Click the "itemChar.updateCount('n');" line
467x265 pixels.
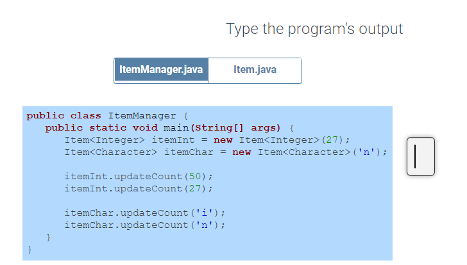(145, 225)
